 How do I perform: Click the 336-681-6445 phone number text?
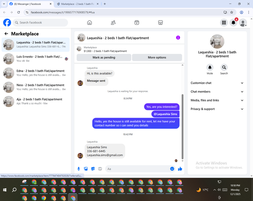96,151
